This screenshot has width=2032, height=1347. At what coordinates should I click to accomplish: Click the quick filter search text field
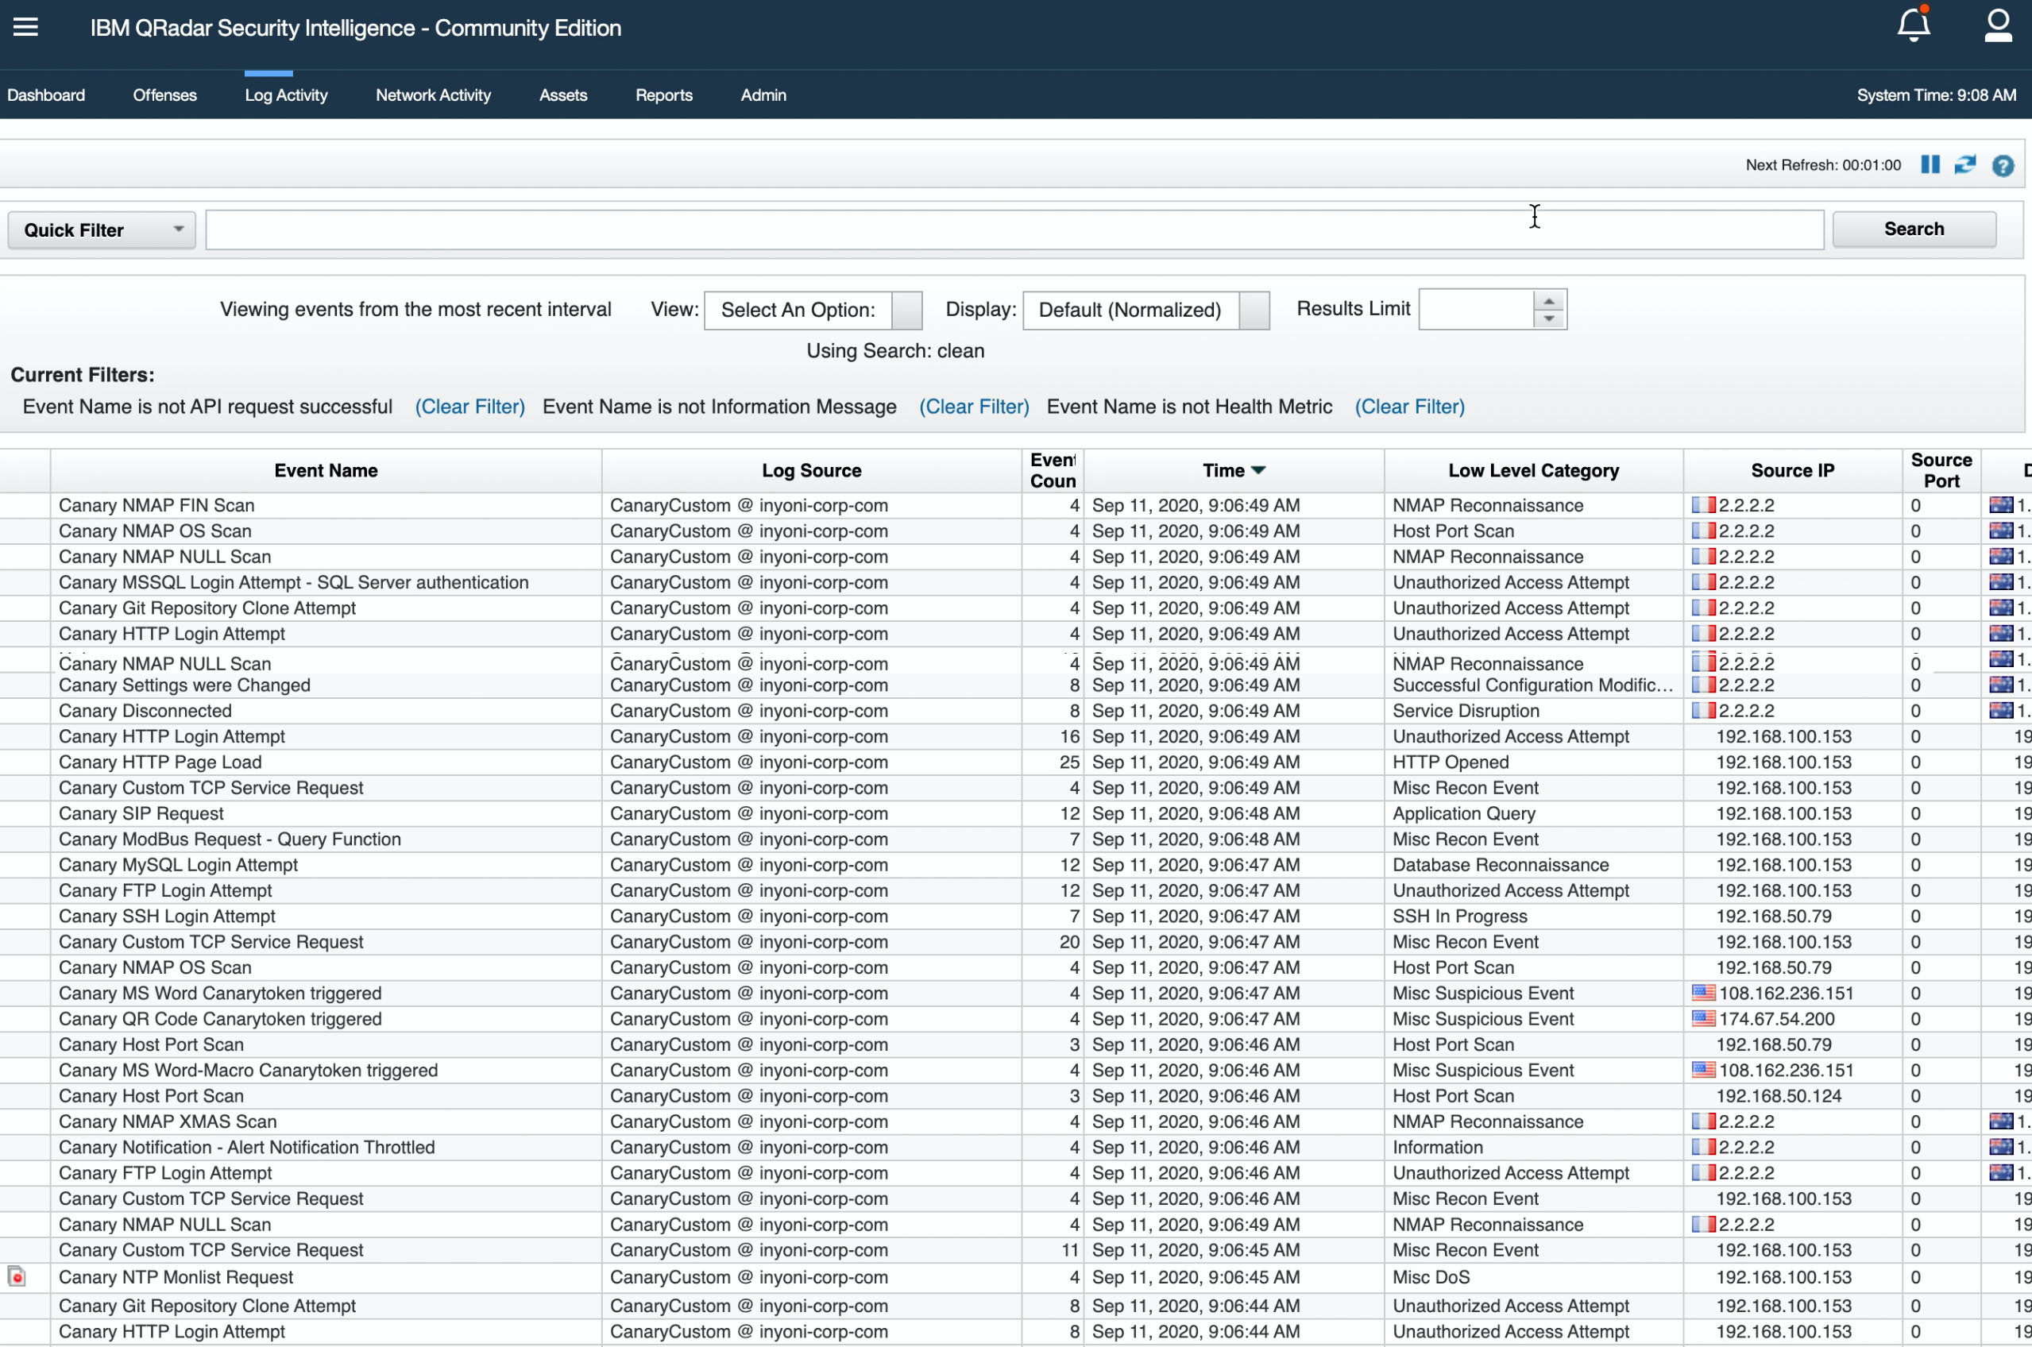pos(1014,230)
